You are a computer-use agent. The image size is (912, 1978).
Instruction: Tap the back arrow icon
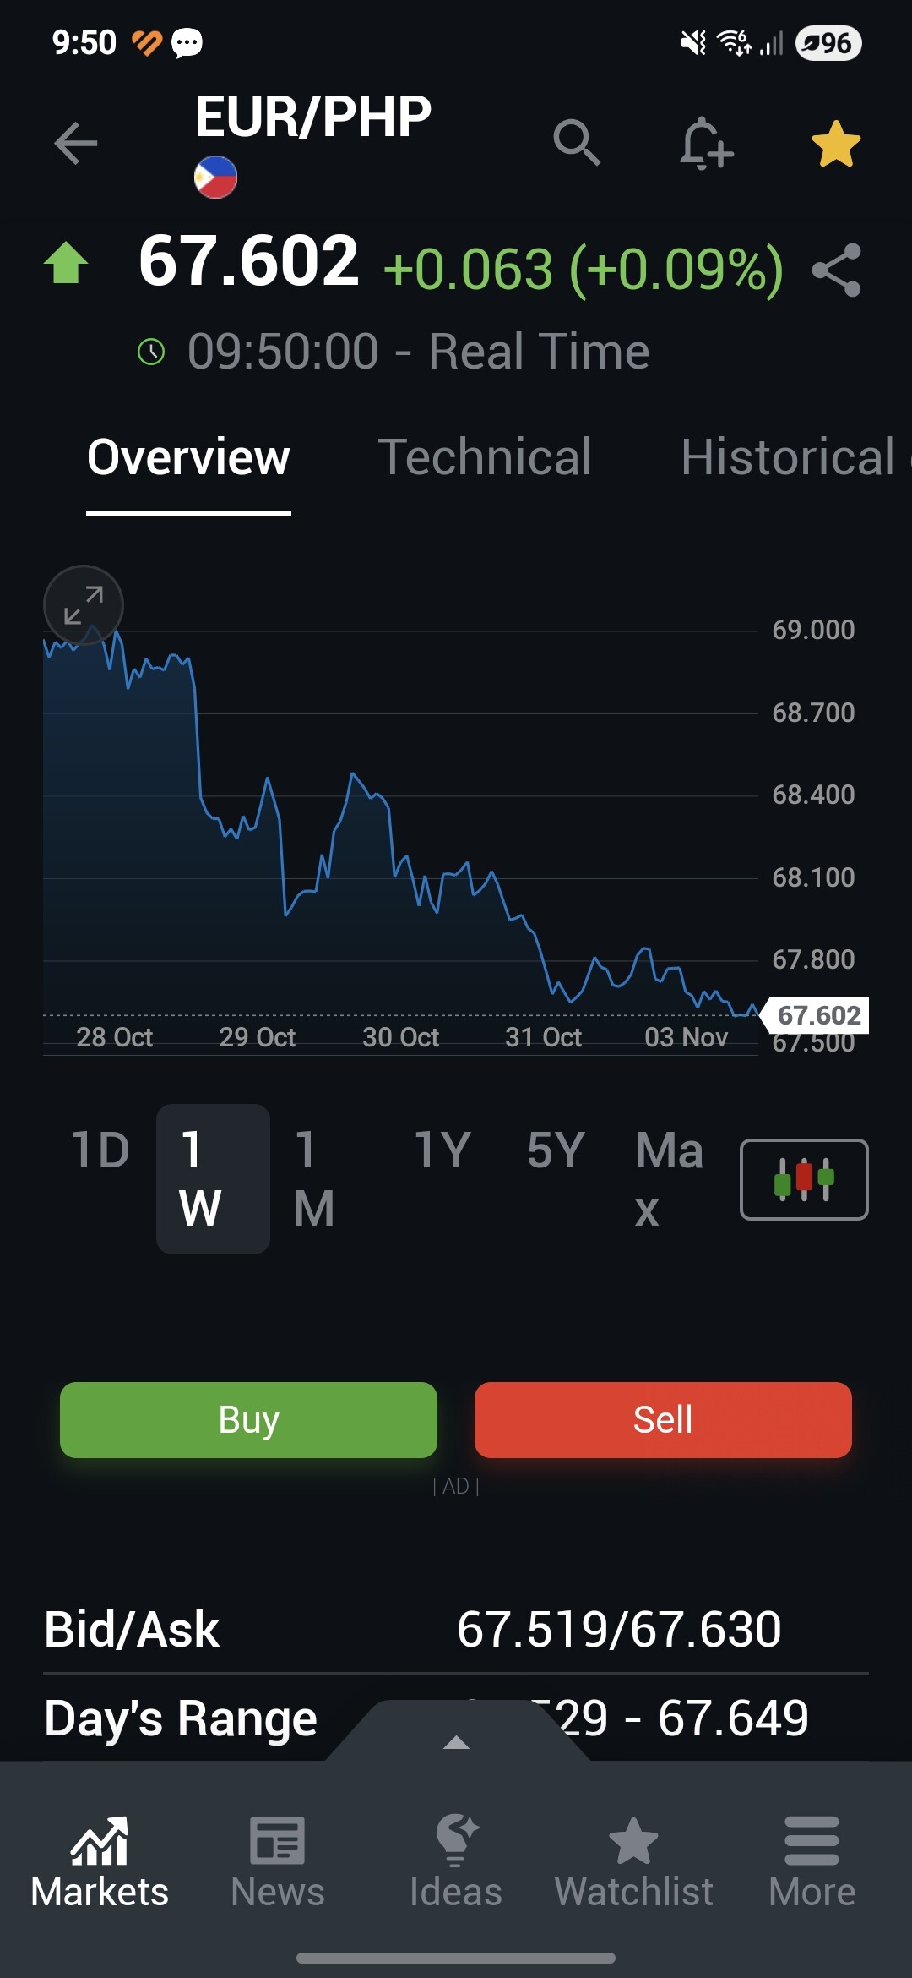click(x=76, y=143)
